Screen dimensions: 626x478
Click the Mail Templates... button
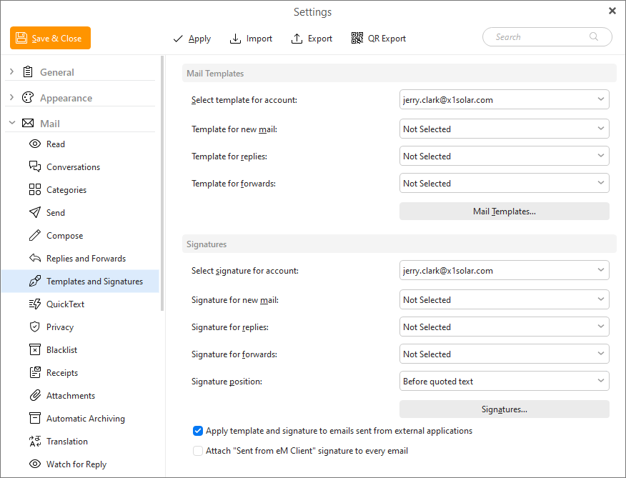click(x=504, y=211)
